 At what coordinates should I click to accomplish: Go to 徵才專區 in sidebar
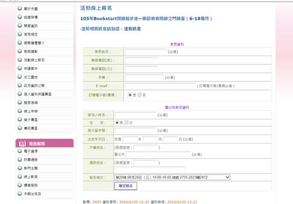pos(31,120)
